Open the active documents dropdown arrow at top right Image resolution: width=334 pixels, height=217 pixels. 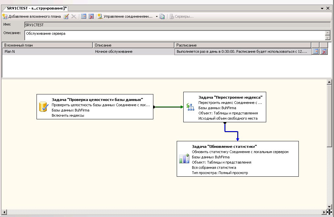[322, 8]
